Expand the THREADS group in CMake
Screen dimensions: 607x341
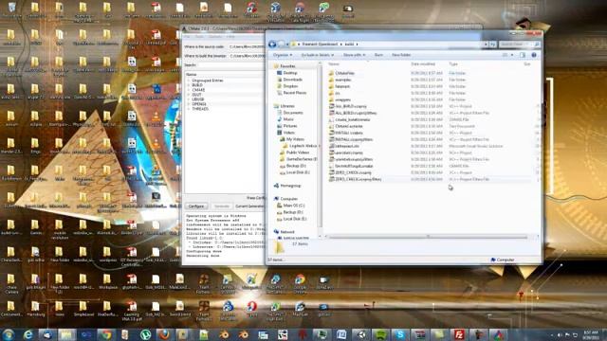click(189, 109)
